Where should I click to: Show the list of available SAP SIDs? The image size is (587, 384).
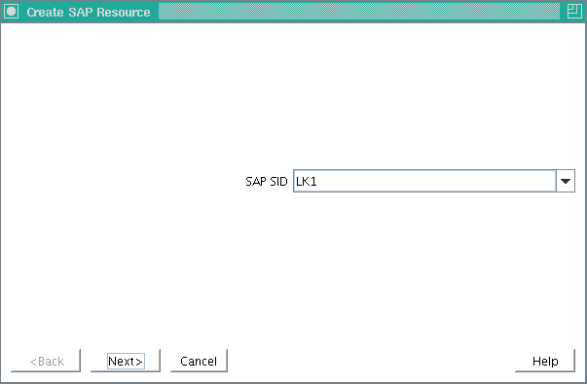coord(566,181)
